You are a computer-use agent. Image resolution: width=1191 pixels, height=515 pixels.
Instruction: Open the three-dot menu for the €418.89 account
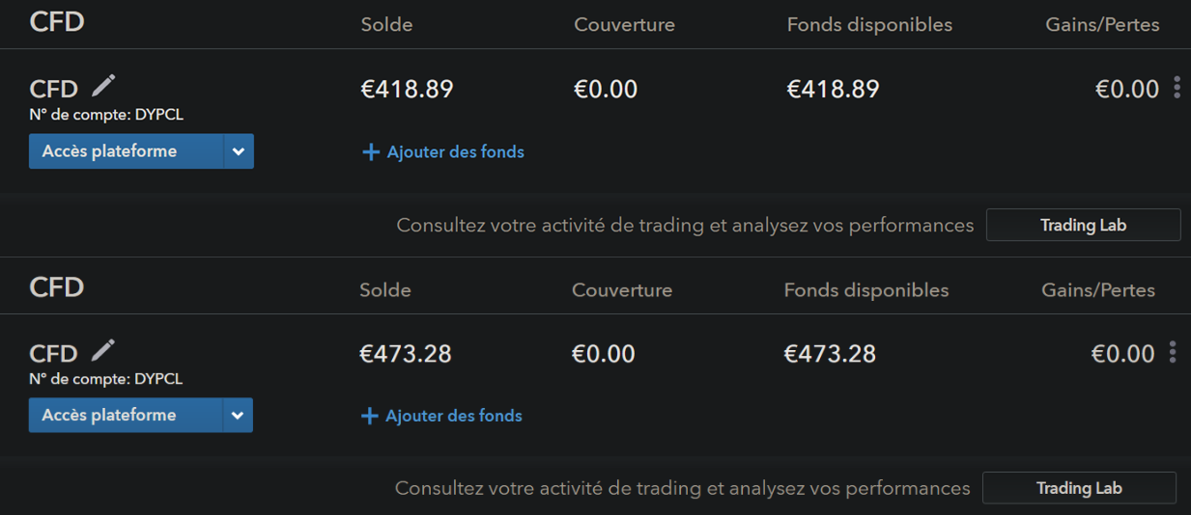click(1177, 88)
